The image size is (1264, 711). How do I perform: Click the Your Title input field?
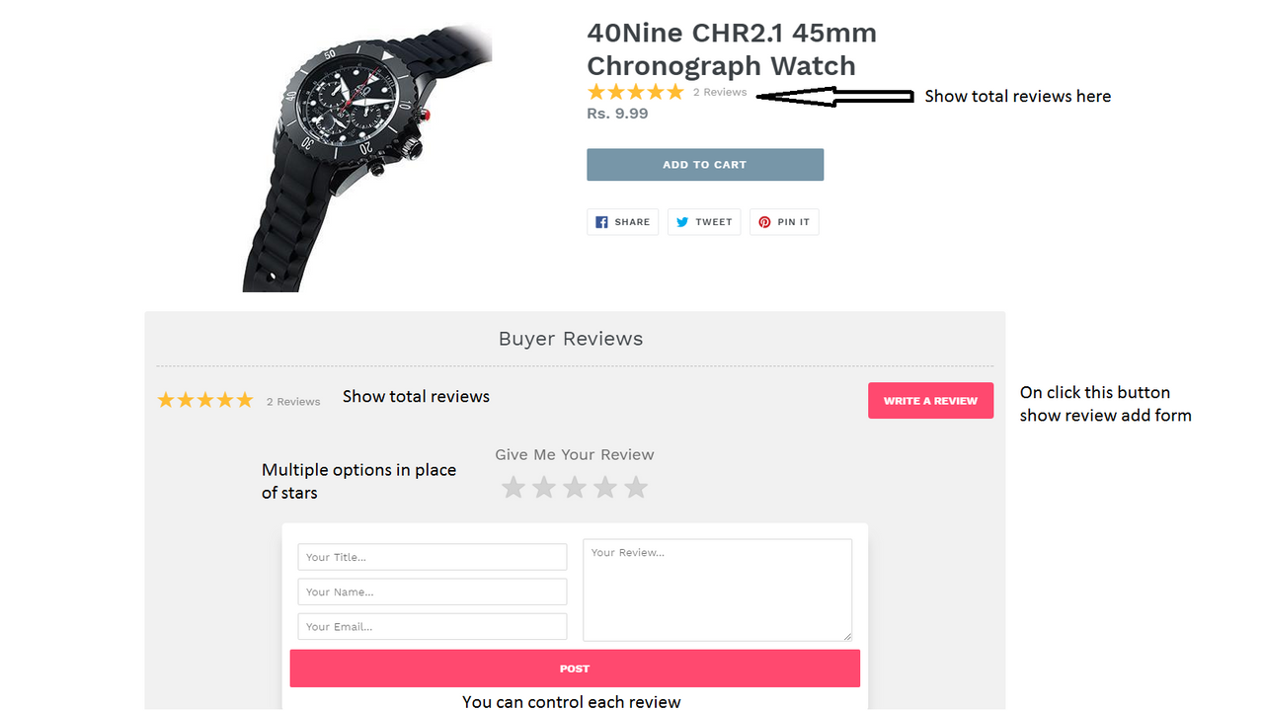pos(432,556)
